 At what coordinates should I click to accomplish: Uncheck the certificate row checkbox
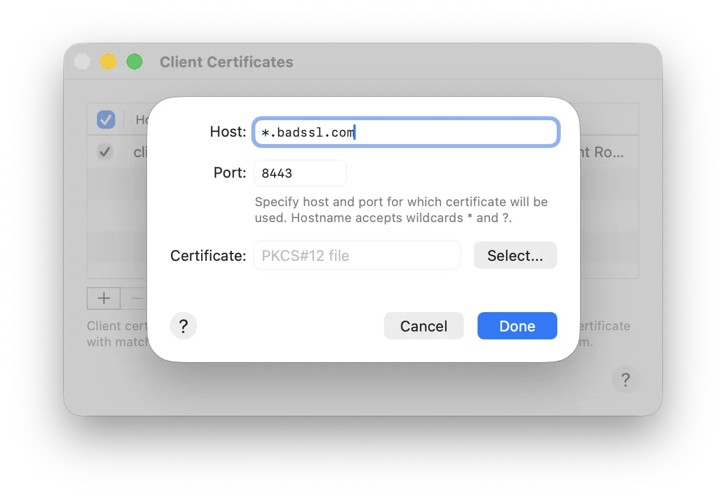pyautogui.click(x=105, y=152)
